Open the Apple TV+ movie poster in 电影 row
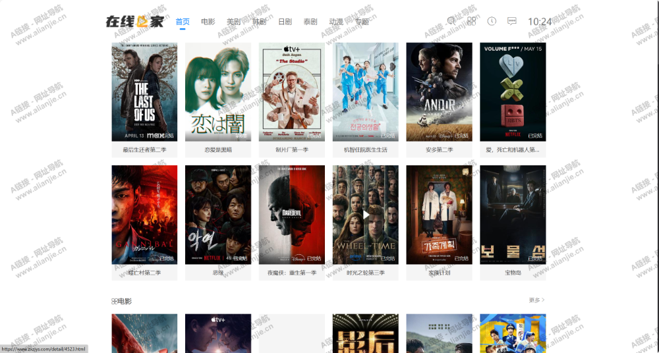659x353 pixels. [x=218, y=333]
